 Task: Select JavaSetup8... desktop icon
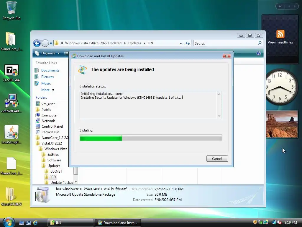[11, 134]
